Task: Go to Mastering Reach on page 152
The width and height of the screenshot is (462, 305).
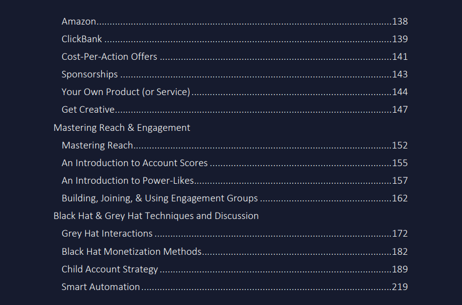Action: 234,145
